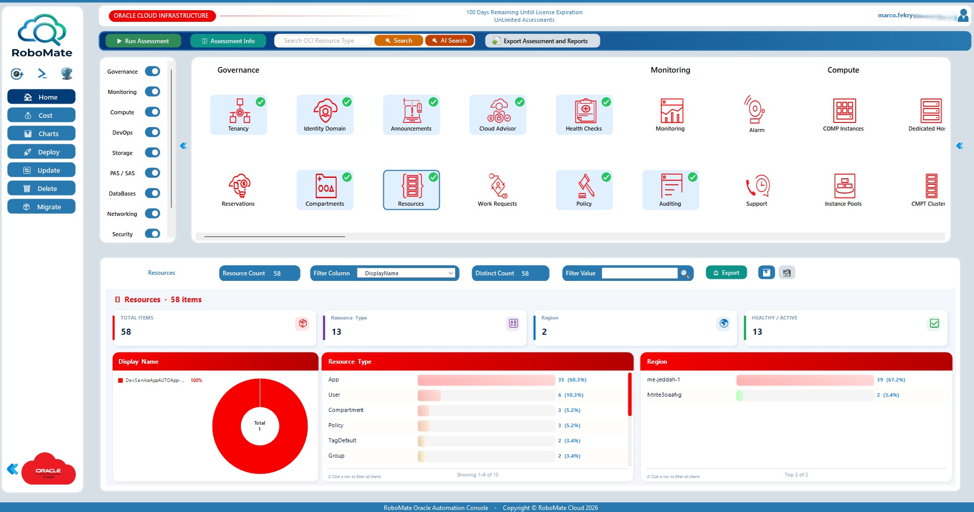Viewport: 974px width, 512px height.
Task: Click the left arrow beside service tiles
Action: [183, 146]
